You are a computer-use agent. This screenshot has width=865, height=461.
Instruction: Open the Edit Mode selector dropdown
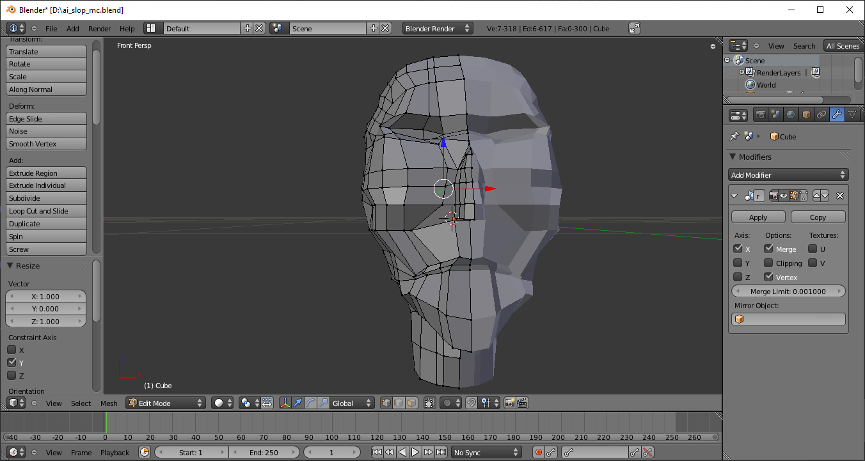point(166,403)
